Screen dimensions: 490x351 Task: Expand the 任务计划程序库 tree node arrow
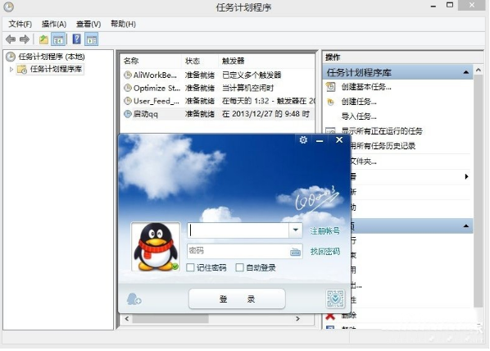(11, 69)
